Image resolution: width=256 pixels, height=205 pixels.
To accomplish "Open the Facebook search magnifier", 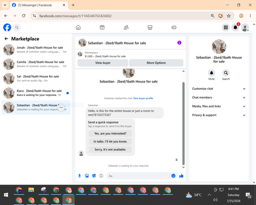I will 17,27.
